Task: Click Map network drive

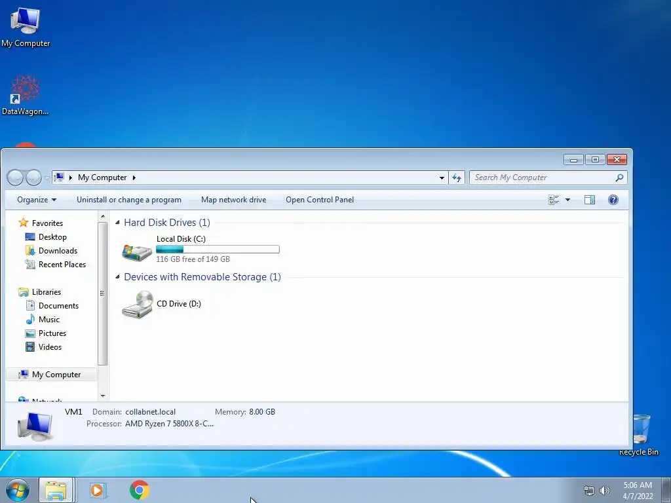Action: tap(234, 200)
